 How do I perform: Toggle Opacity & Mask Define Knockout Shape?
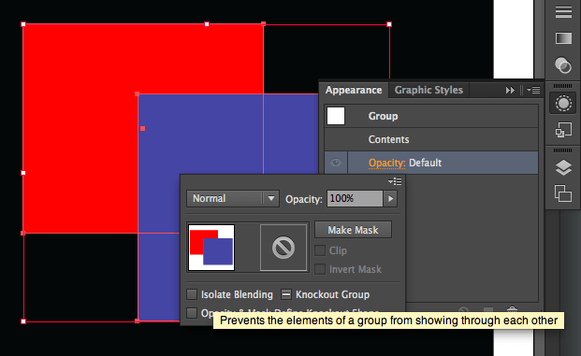(x=192, y=313)
